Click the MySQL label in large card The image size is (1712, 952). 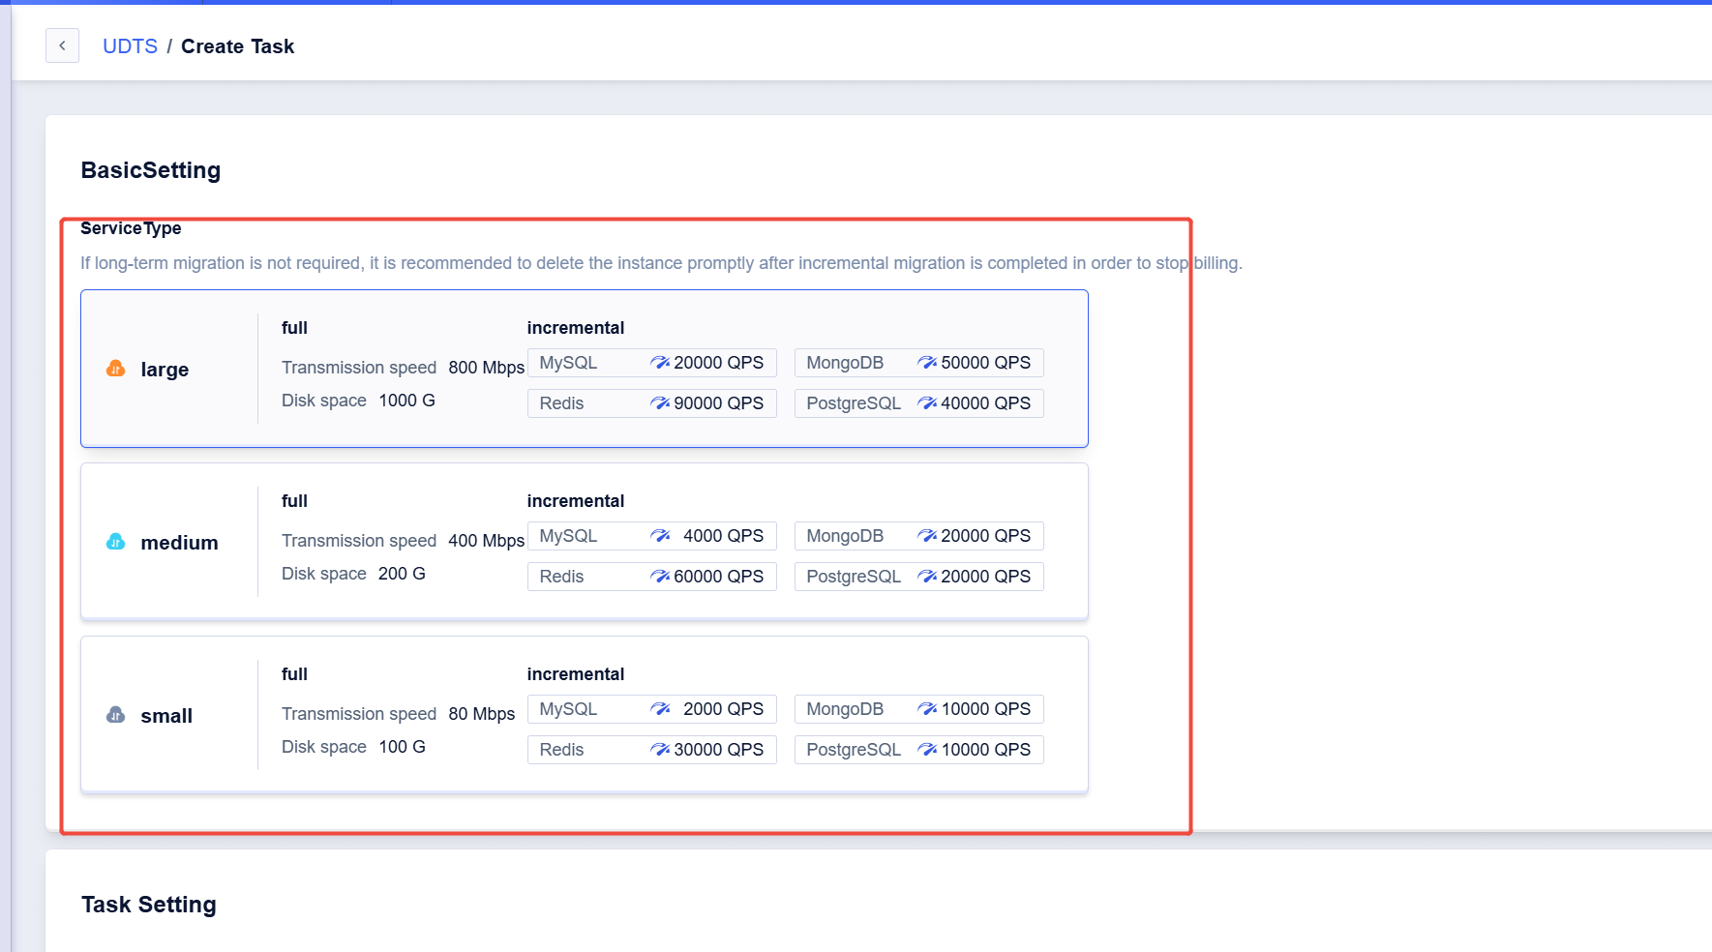tap(568, 363)
